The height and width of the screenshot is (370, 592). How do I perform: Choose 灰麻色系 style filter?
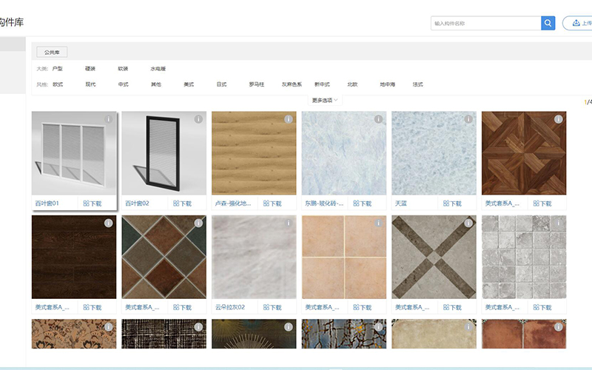tap(292, 84)
